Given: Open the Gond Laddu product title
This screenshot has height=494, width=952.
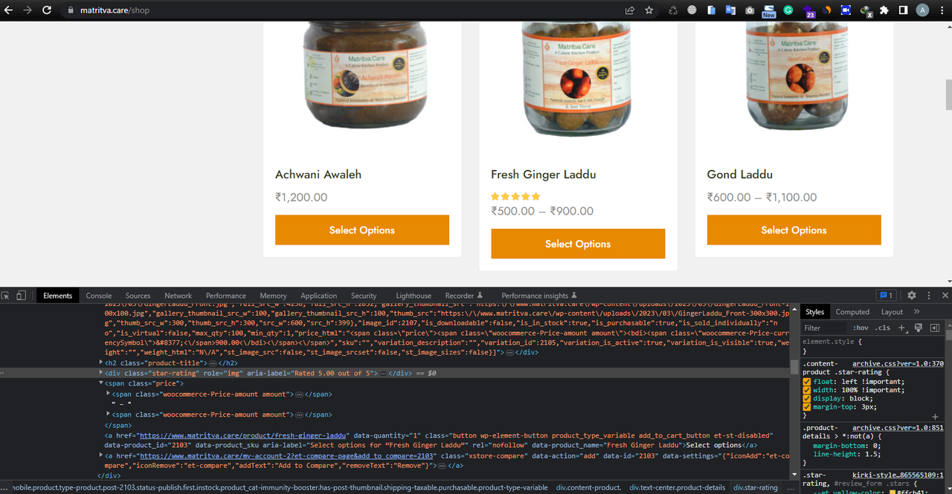Looking at the screenshot, I should (740, 175).
